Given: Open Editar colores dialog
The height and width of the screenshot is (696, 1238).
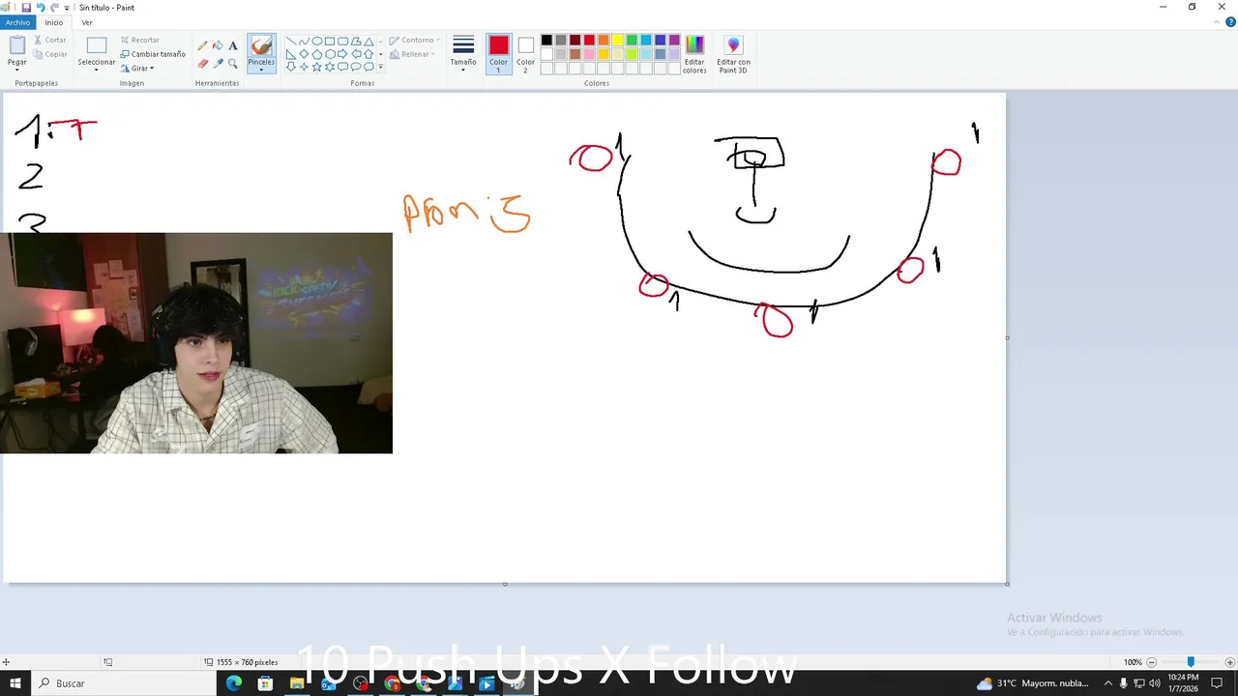Looking at the screenshot, I should coord(694,54).
